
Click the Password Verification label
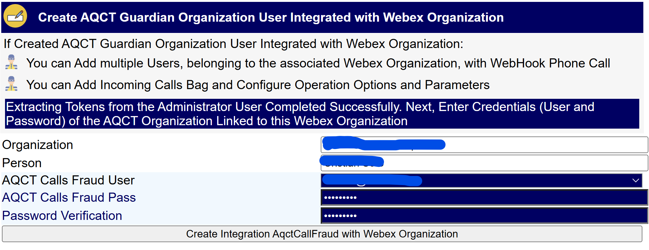pos(62,216)
